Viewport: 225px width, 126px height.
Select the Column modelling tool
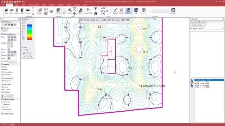tap(17, 11)
